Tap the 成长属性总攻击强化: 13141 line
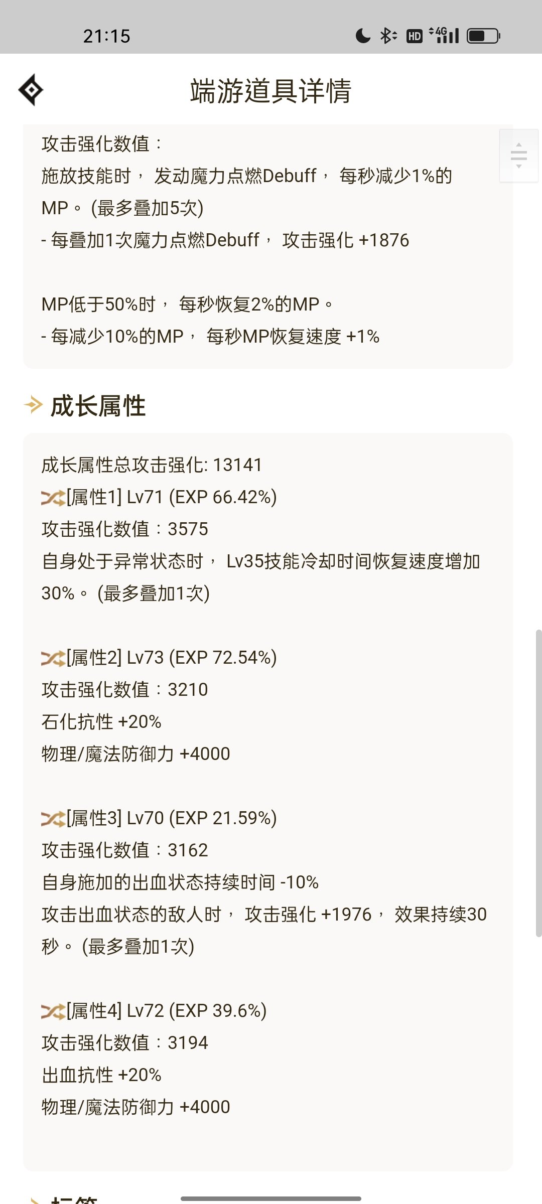The width and height of the screenshot is (542, 1204). point(152,465)
